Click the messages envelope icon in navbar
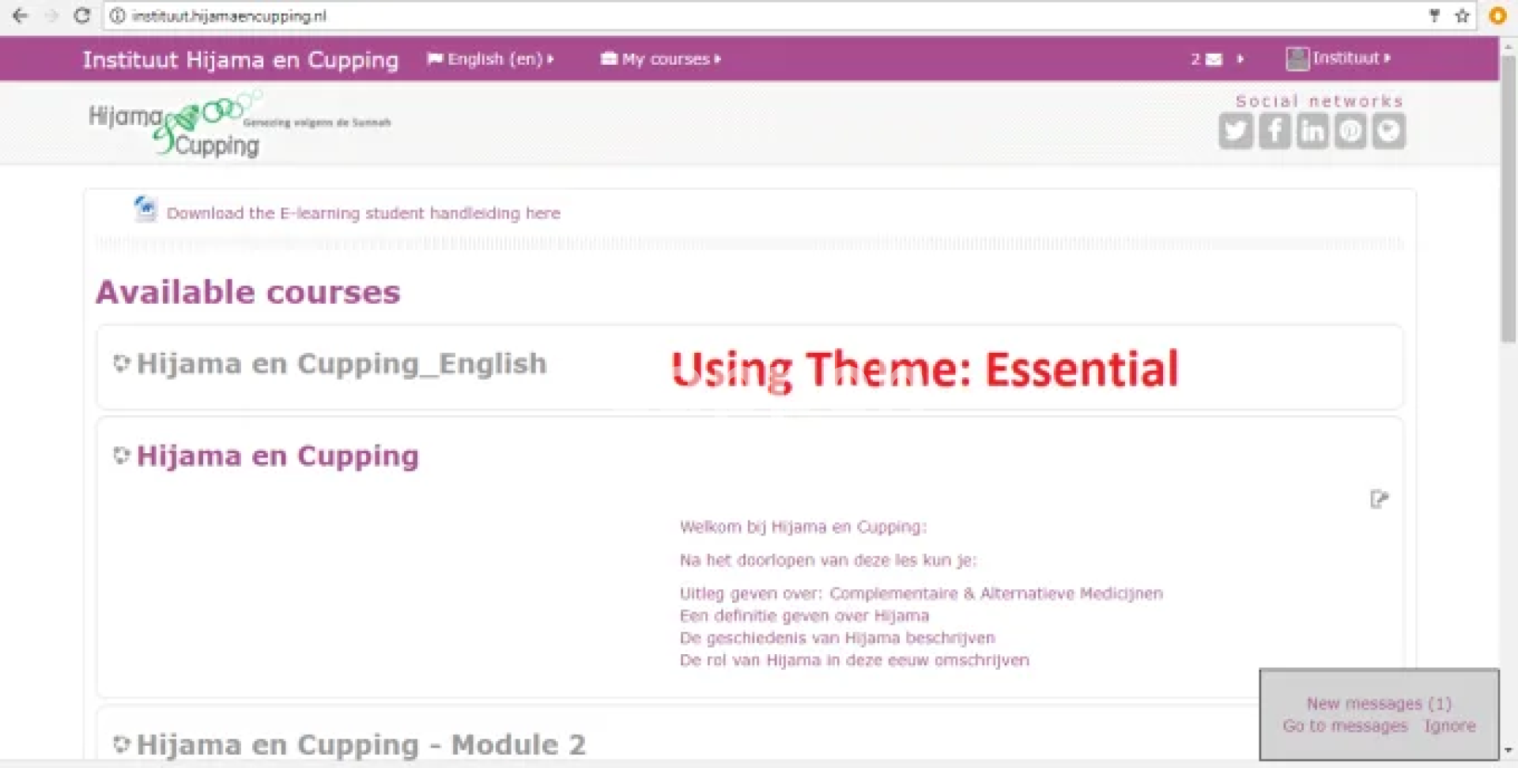 pos(1214,59)
